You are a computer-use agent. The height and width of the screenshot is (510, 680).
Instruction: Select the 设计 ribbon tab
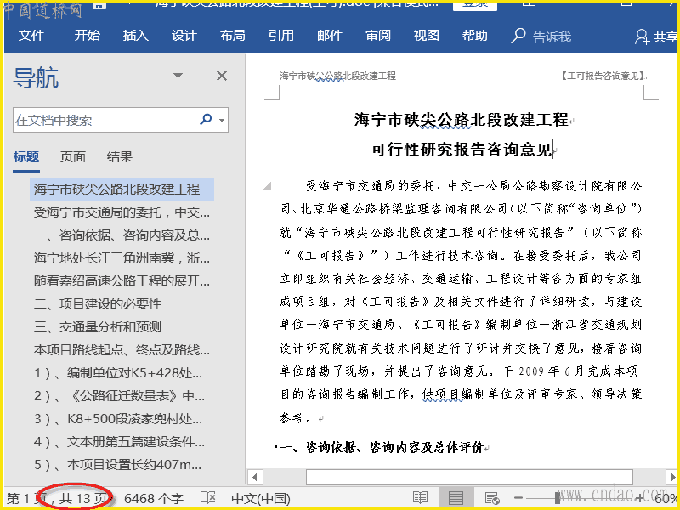[184, 36]
